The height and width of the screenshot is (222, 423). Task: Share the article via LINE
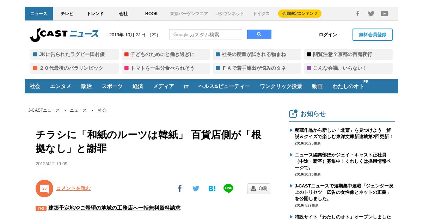click(228, 189)
